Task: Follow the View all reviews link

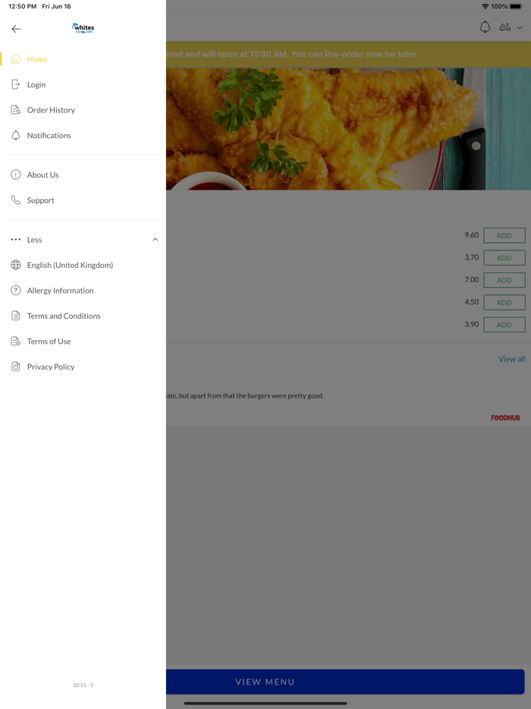Action: pyautogui.click(x=511, y=359)
